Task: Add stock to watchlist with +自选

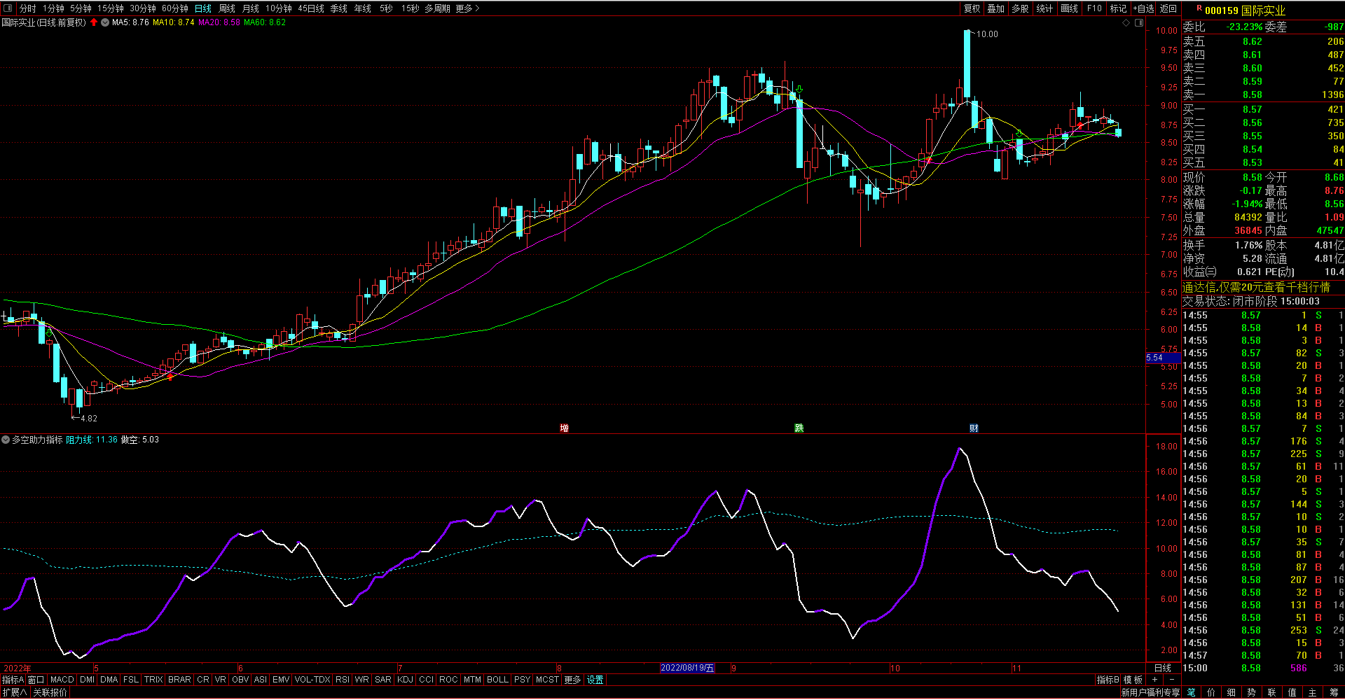Action: pyautogui.click(x=1143, y=8)
